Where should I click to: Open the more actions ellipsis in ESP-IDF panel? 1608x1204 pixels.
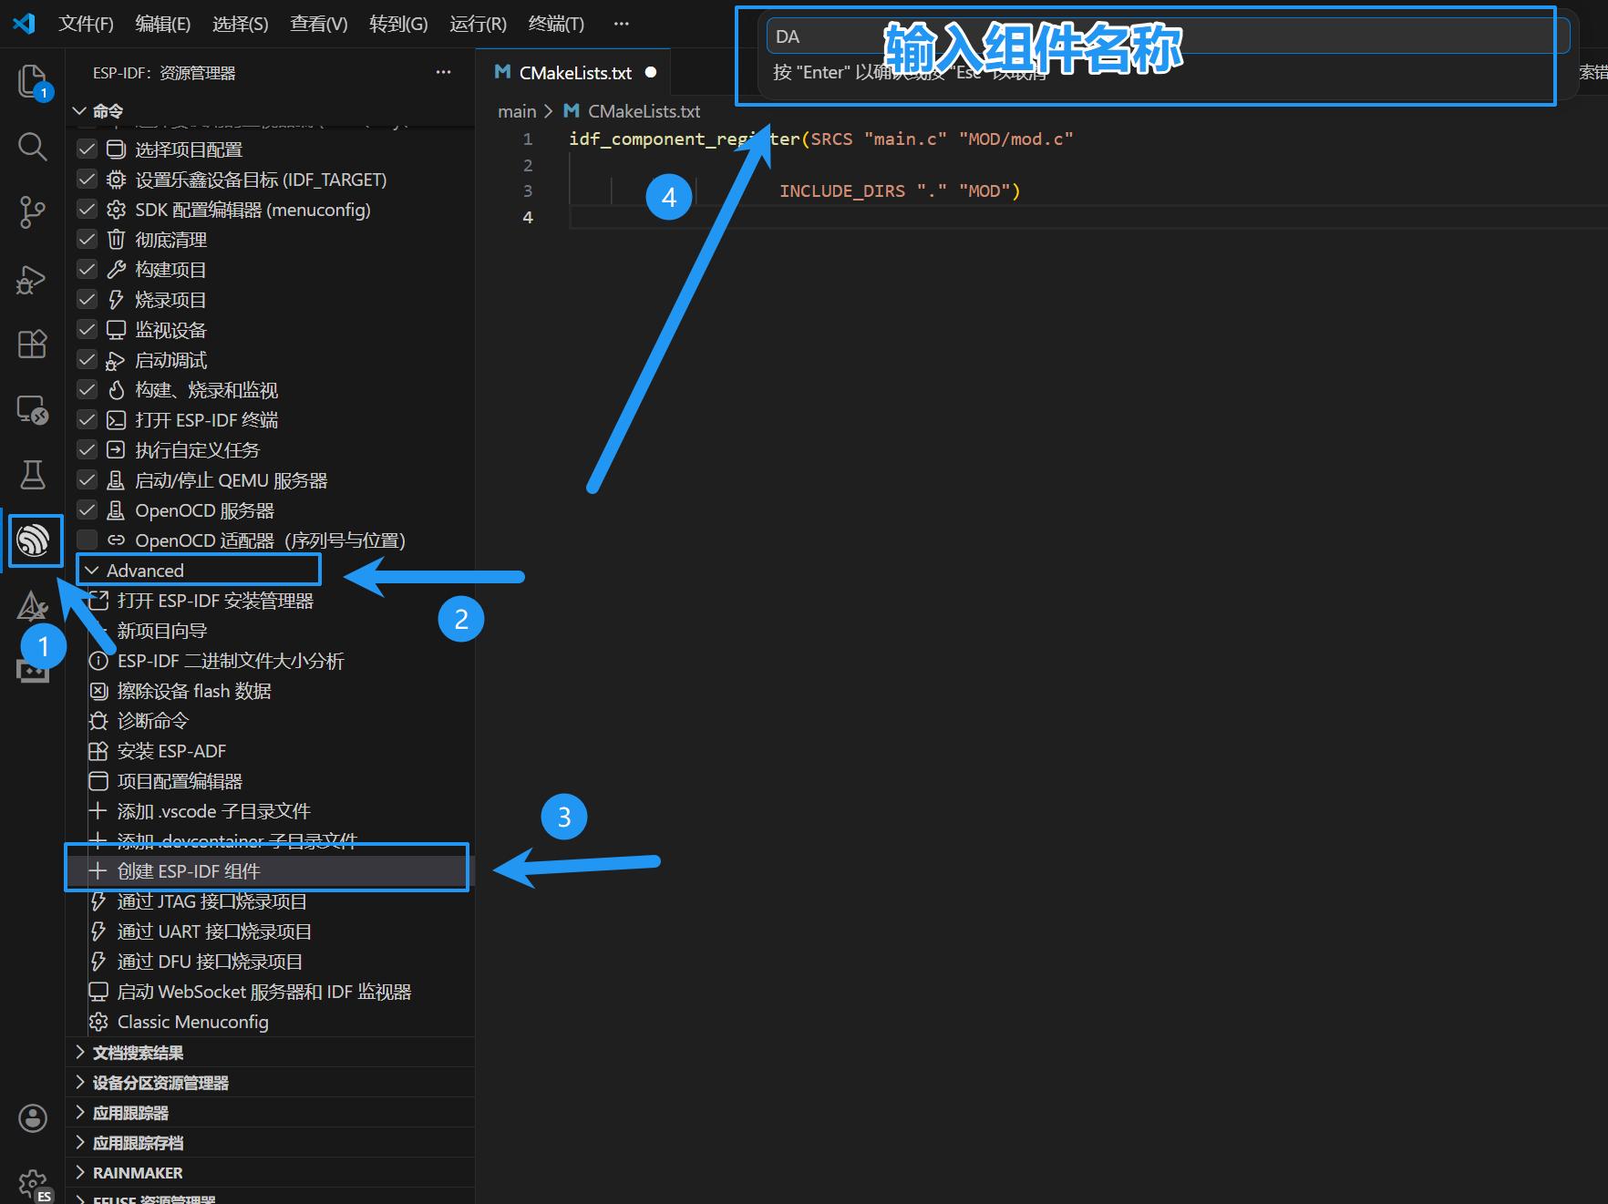(x=444, y=72)
